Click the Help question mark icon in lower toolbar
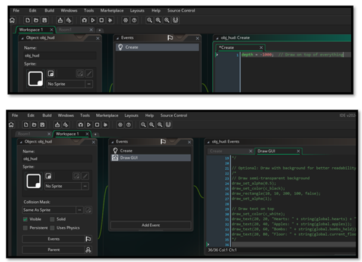The image size is (362, 262). click(128, 125)
